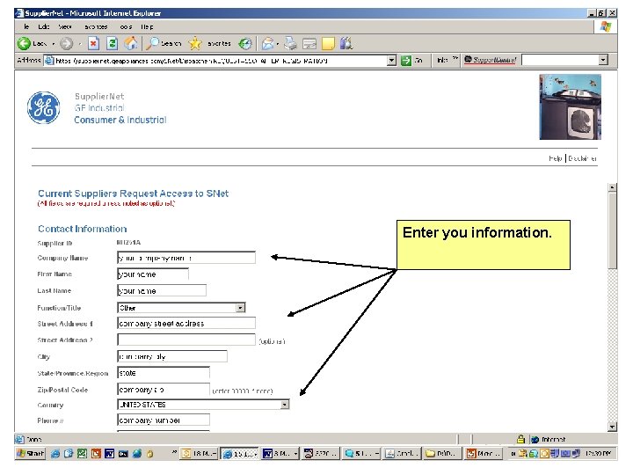The image size is (633, 475).
Task: Click the First Name input field
Action: 153,274
